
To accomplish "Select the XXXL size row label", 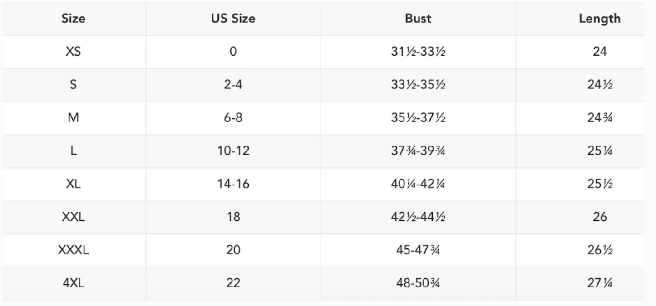I will pyautogui.click(x=74, y=250).
